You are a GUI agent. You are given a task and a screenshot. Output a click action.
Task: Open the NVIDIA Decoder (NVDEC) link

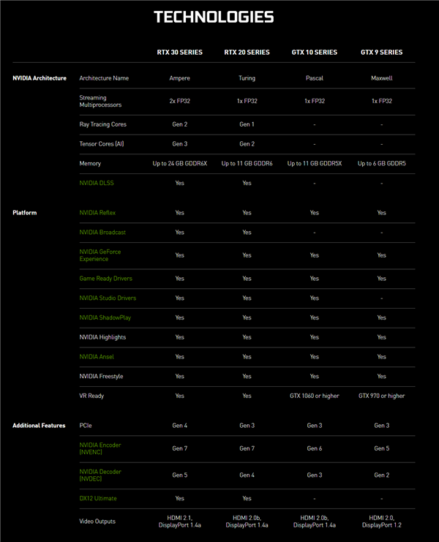[100, 475]
